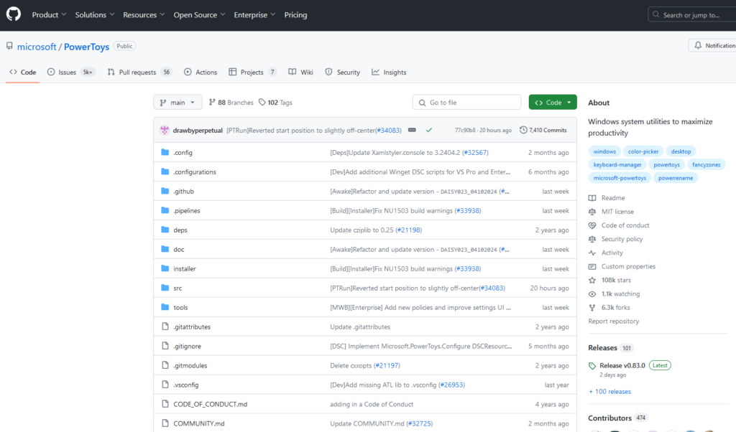Click the Activity pulse icon
Screen dimensions: 736x432
(x=592, y=253)
